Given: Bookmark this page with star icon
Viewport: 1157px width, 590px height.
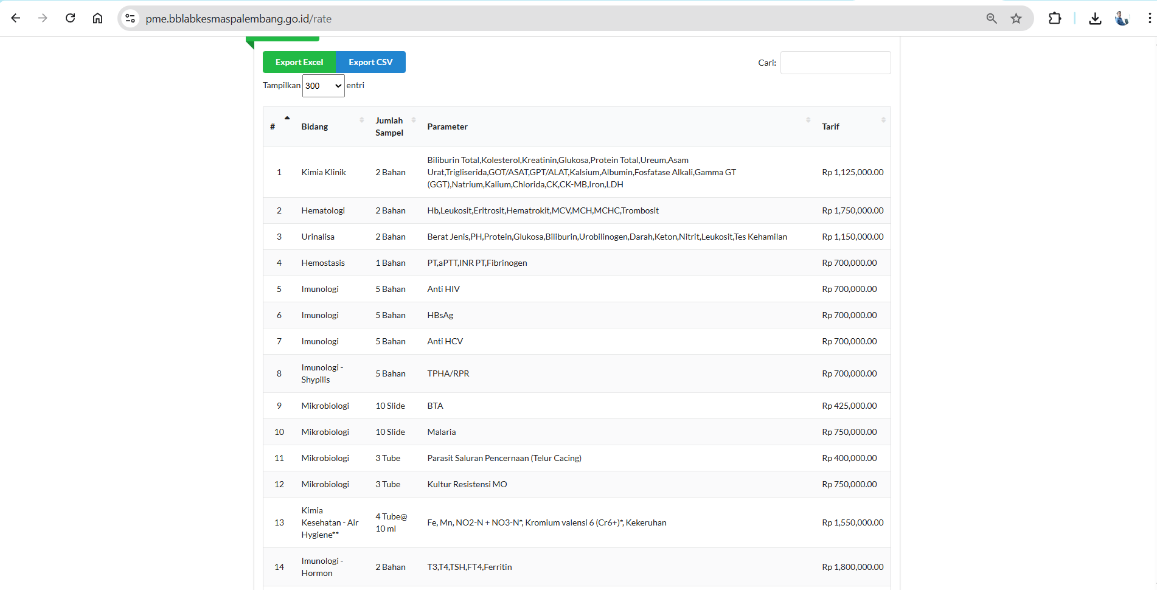Looking at the screenshot, I should tap(1016, 18).
